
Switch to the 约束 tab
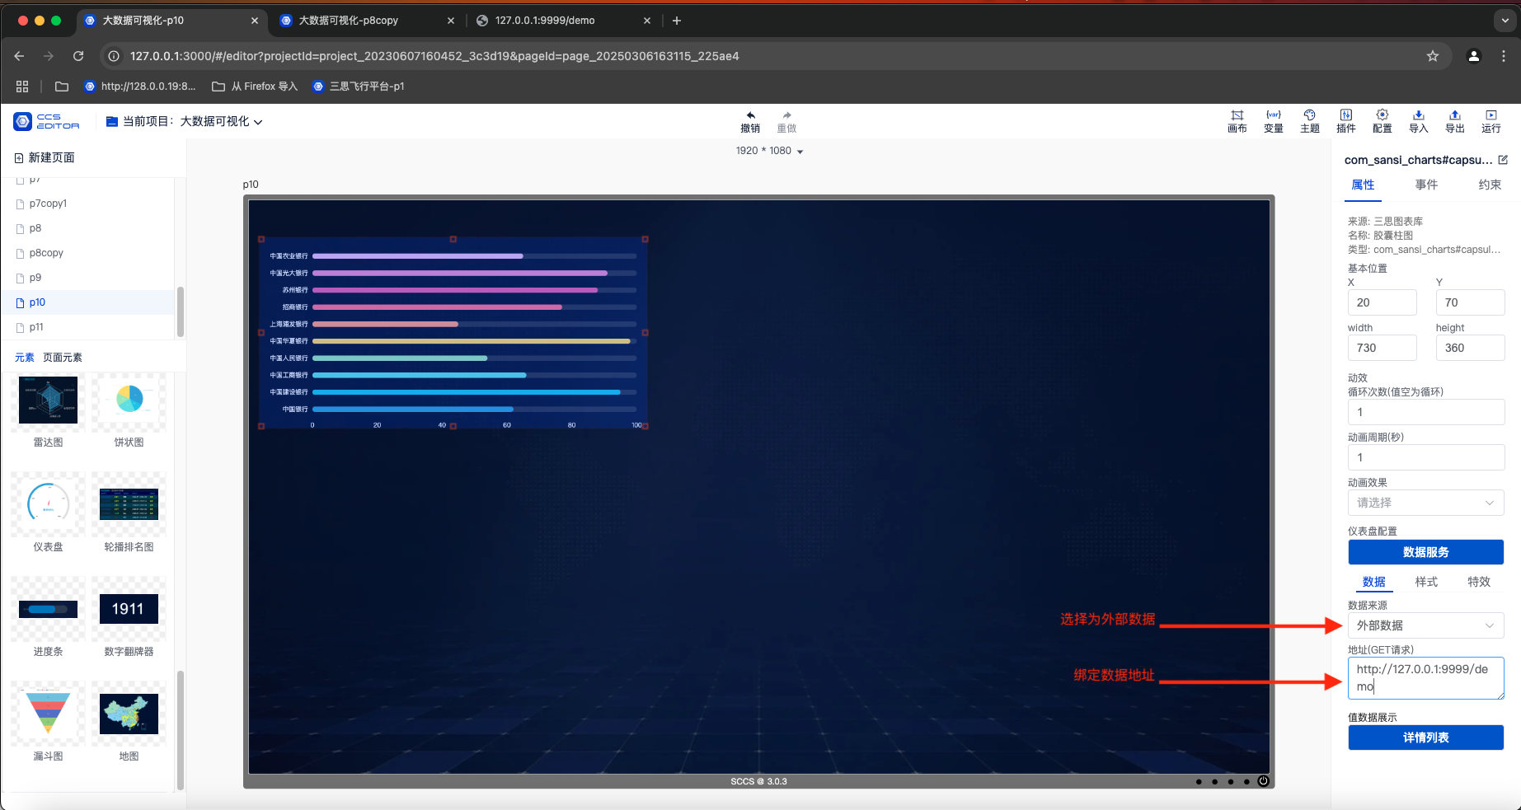pos(1490,185)
